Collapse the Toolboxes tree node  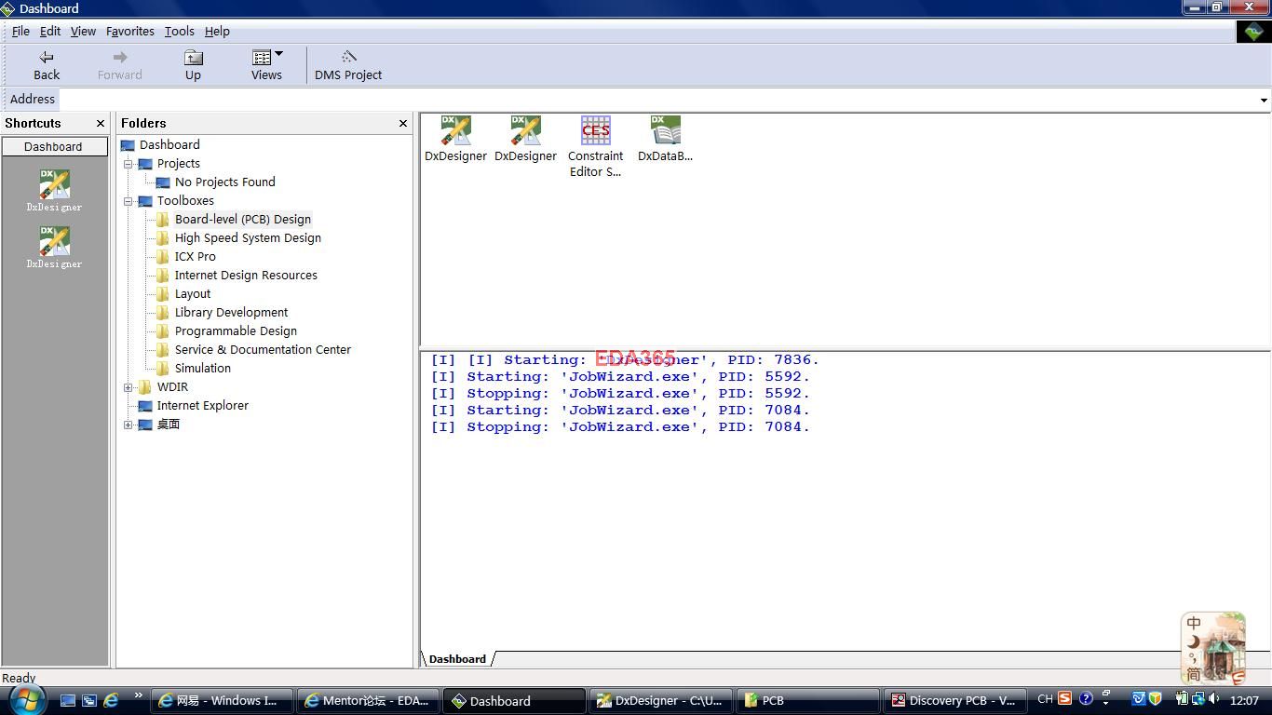pyautogui.click(x=129, y=201)
